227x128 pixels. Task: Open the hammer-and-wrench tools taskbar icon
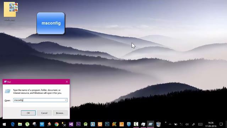coord(64,124)
